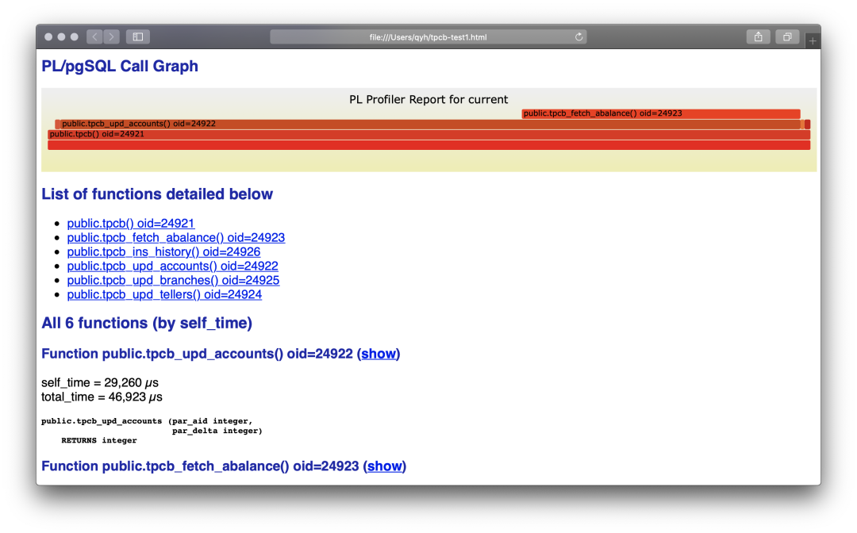Click the List of functions detailed below heading
Viewport: 857px width, 533px height.
tap(157, 194)
